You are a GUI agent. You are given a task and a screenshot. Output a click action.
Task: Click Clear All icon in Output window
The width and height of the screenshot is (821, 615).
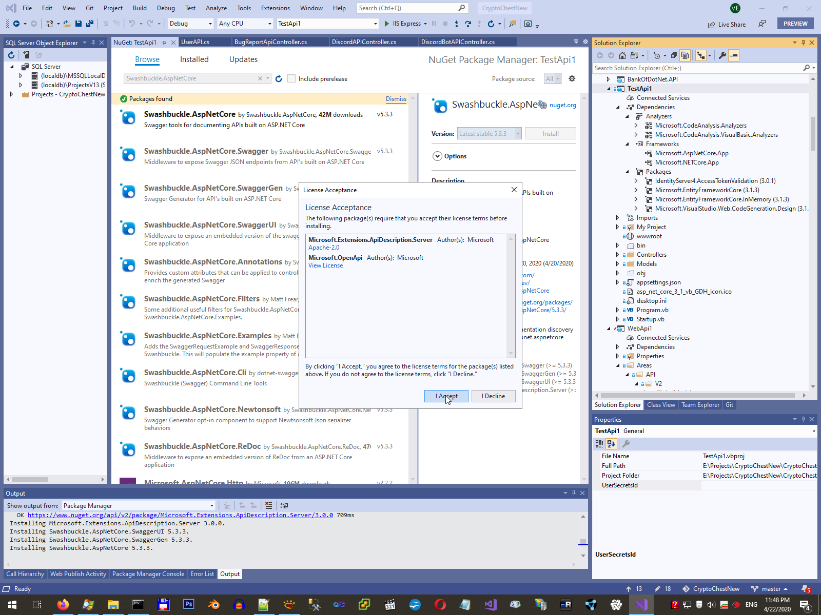[268, 505]
